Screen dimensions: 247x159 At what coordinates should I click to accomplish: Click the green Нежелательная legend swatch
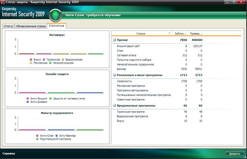(50, 63)
